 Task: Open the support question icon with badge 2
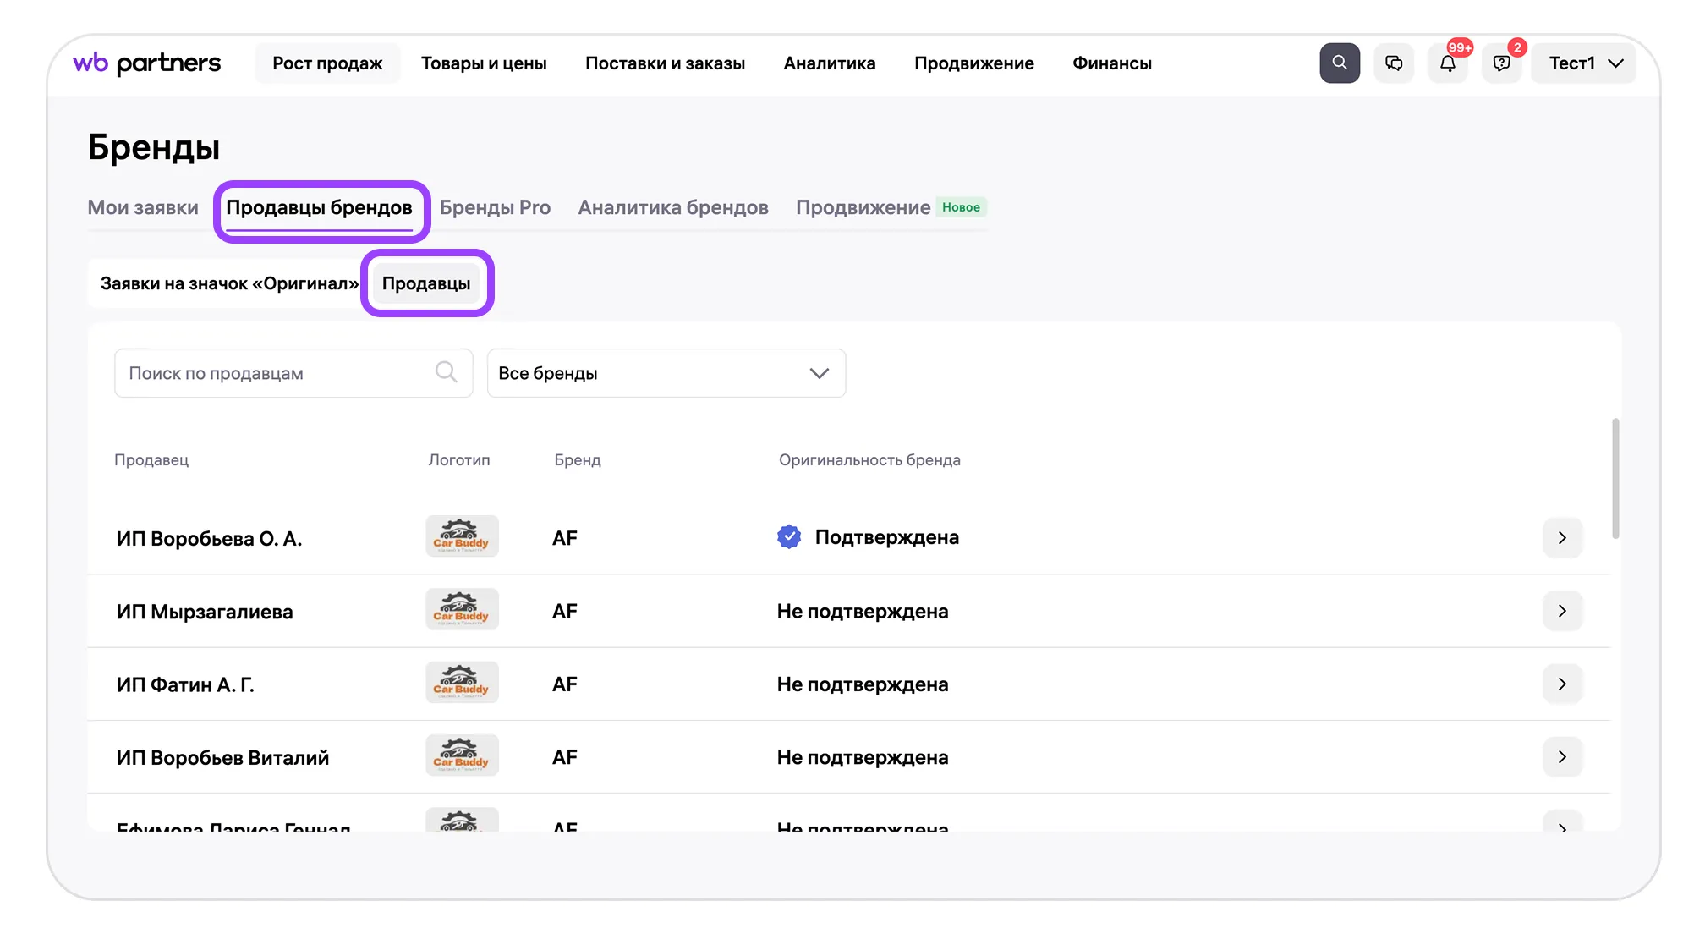1502,63
